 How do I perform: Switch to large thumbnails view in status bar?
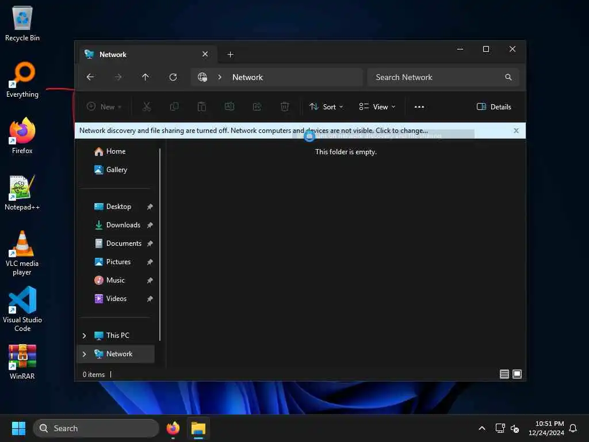[x=517, y=374]
